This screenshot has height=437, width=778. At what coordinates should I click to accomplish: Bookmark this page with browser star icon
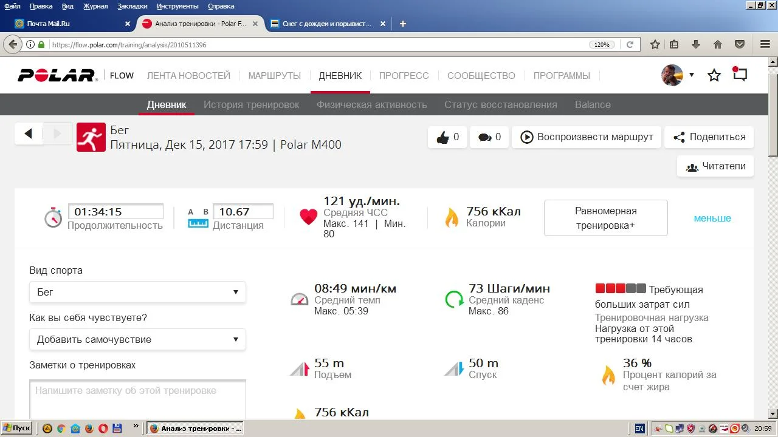click(655, 44)
